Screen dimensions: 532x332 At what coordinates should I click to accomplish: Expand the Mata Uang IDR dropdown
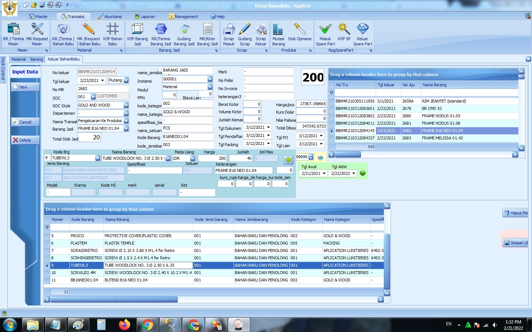(x=192, y=158)
